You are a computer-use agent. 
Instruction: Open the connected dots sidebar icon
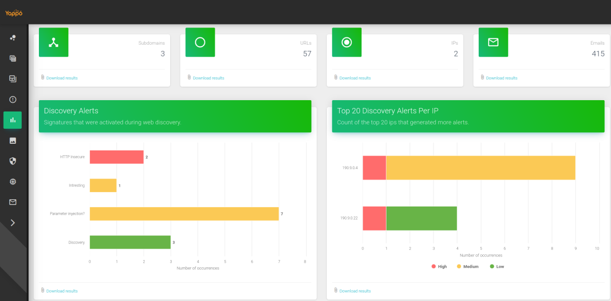coord(12,38)
